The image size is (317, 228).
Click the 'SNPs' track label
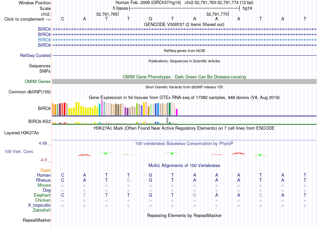45,71
